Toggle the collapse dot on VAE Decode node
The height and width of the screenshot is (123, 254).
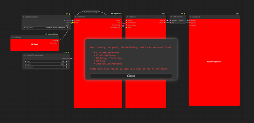[x=171, y=17]
